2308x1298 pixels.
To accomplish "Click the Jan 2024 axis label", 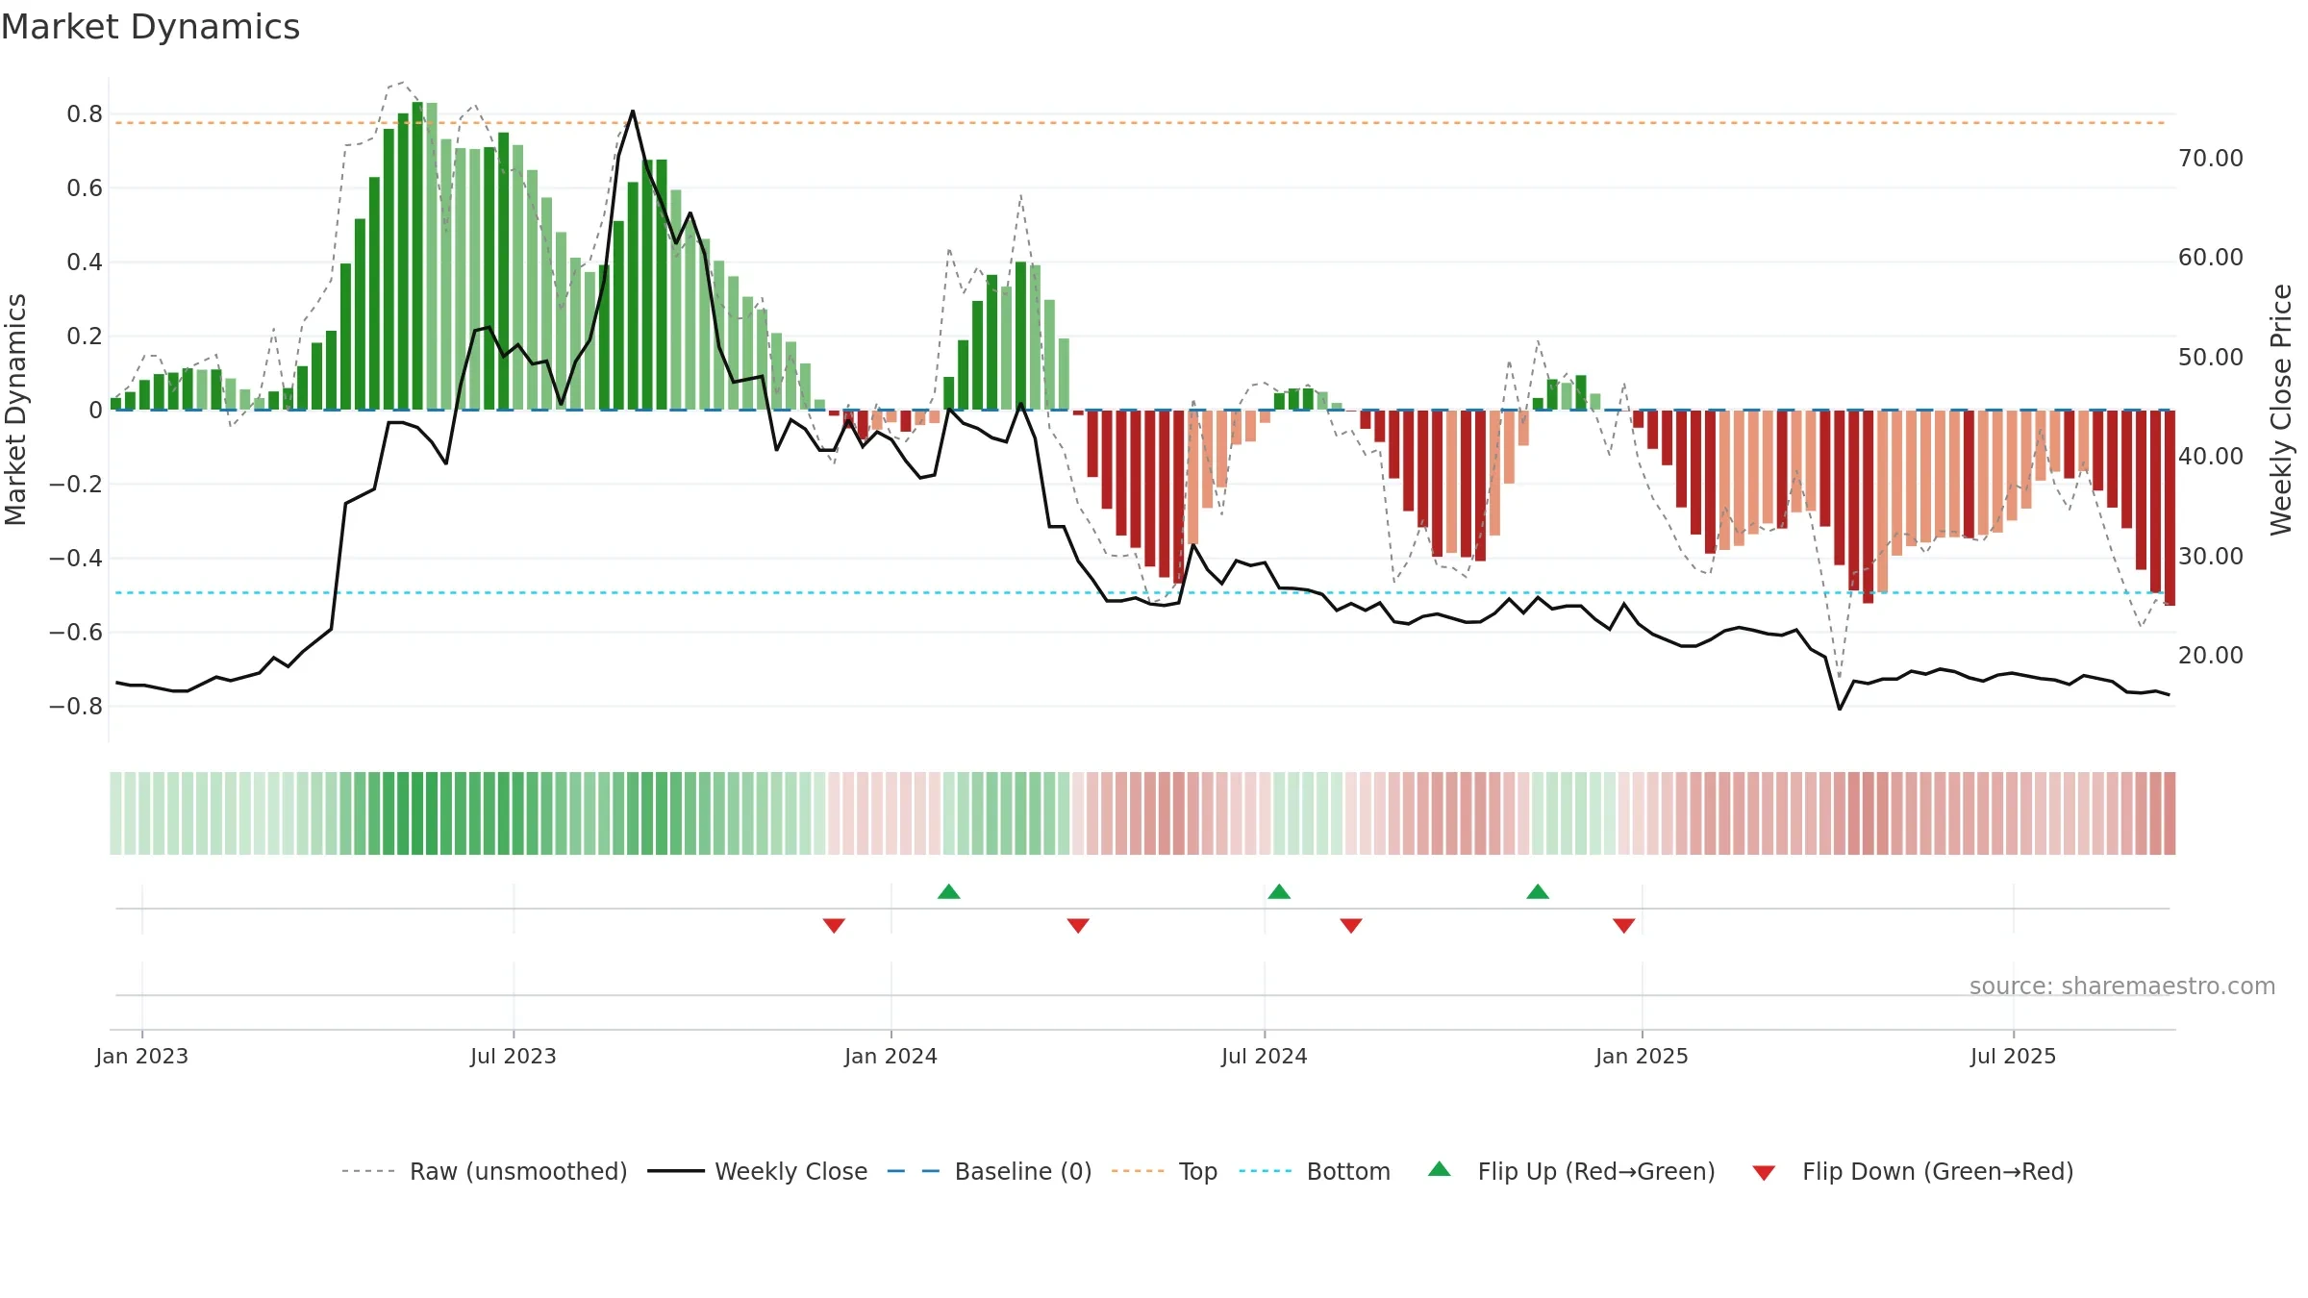I will [891, 1056].
